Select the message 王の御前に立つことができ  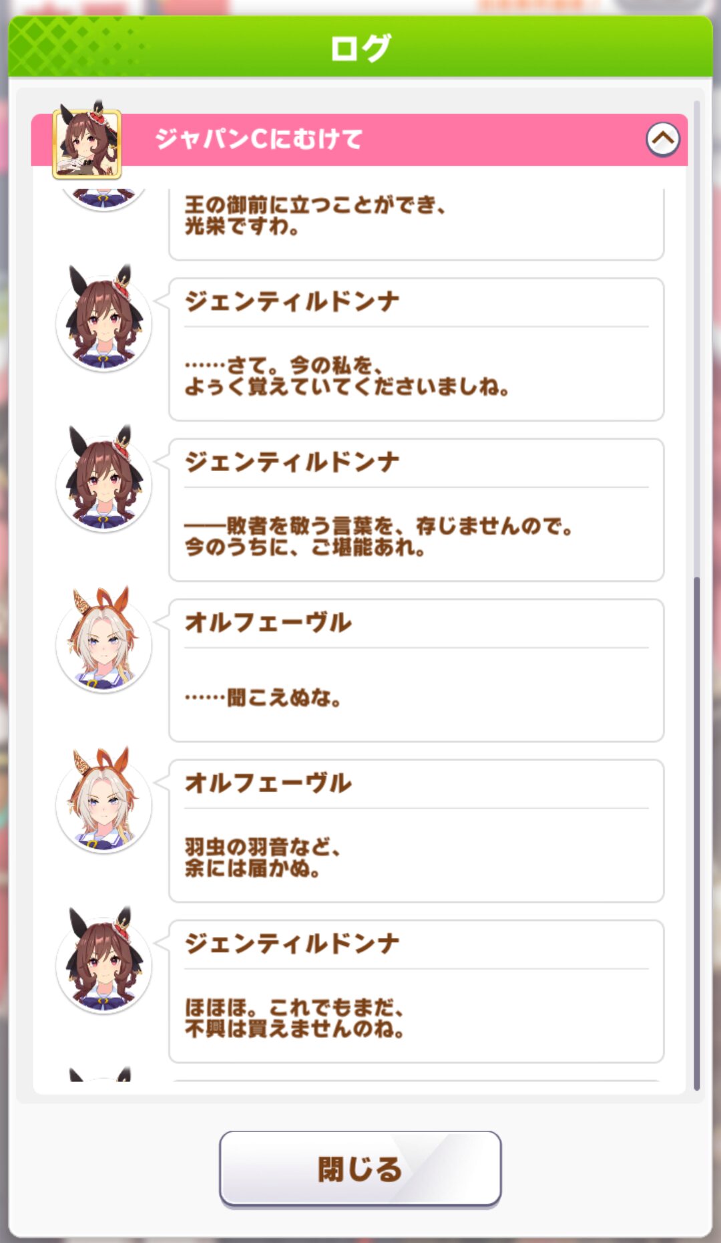click(416, 224)
